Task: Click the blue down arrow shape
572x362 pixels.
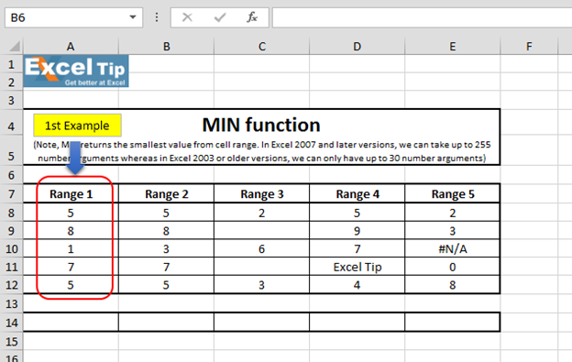Action: pyautogui.click(x=75, y=158)
